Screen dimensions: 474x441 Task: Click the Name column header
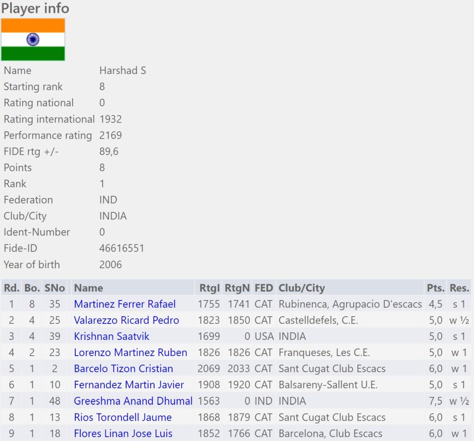pos(88,288)
